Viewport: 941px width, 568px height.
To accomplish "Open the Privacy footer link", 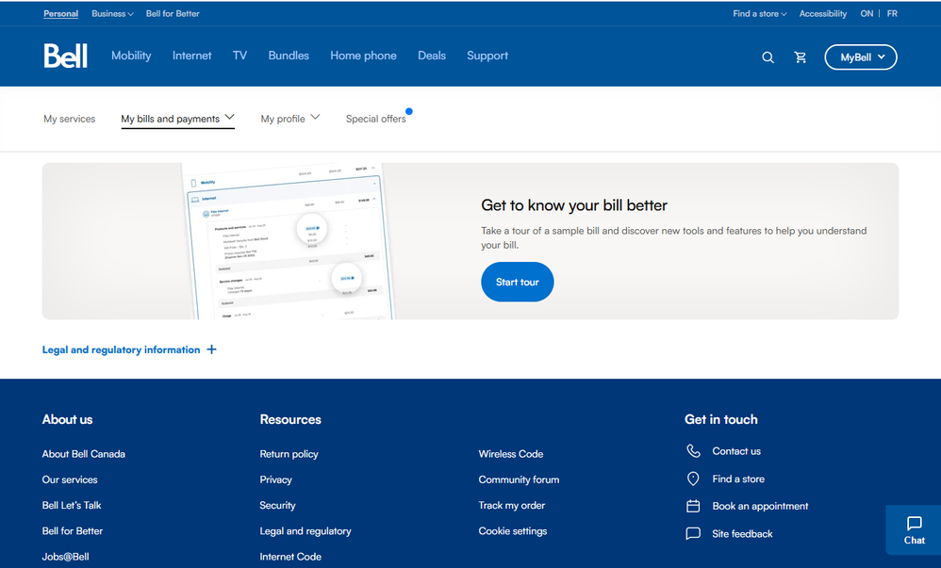I will click(275, 479).
